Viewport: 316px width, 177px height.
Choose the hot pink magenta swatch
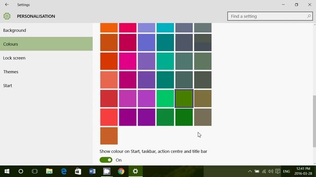[x=127, y=61]
